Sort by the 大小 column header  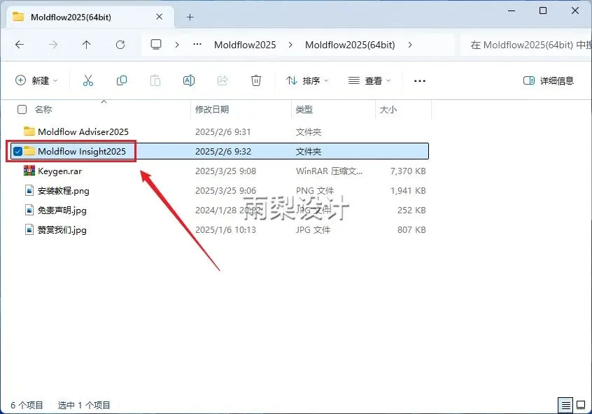point(388,109)
